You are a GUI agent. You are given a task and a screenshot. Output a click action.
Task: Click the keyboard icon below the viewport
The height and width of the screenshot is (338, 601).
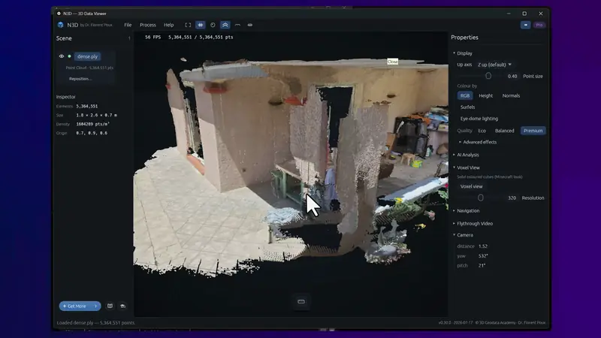[x=301, y=302]
